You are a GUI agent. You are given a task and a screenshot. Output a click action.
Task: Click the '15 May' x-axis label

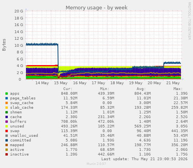(61, 83)
